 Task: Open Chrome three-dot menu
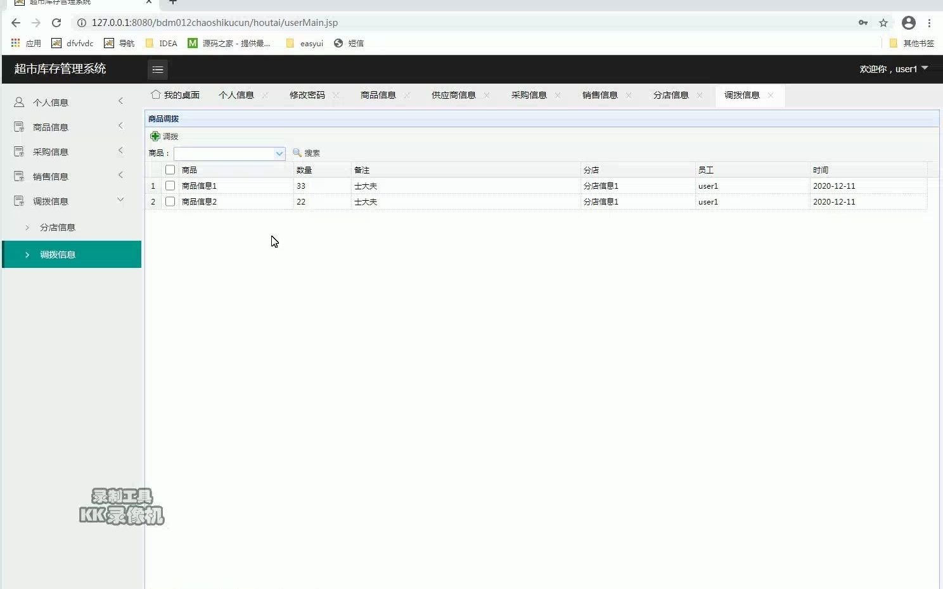[x=930, y=23]
